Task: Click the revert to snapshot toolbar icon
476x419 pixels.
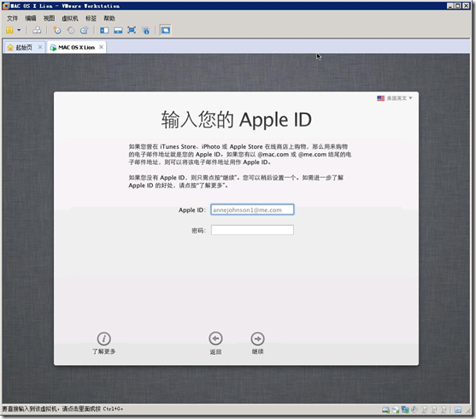Action: tap(71, 30)
